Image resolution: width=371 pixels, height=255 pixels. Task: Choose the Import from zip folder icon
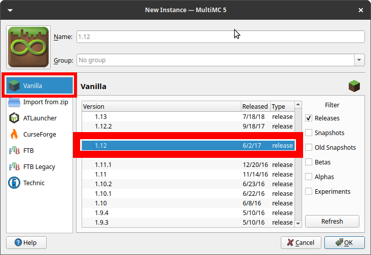click(x=14, y=102)
